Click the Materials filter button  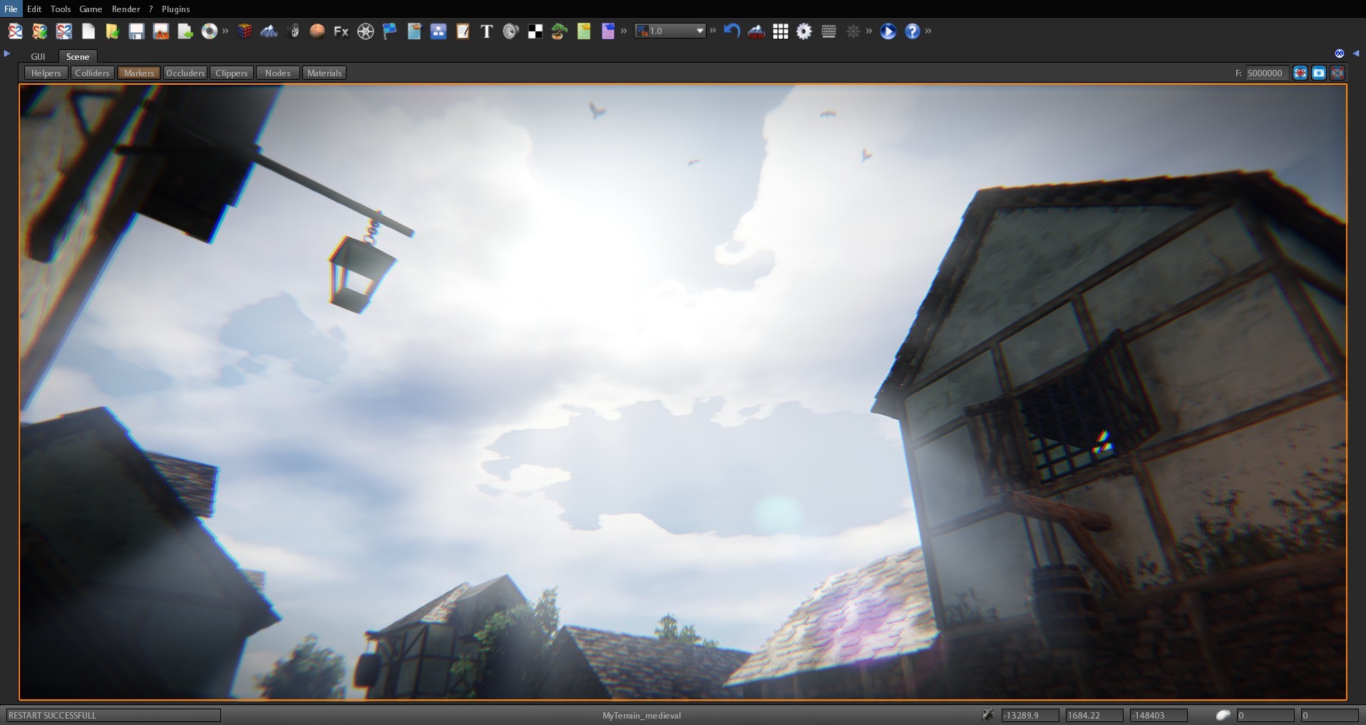click(324, 72)
